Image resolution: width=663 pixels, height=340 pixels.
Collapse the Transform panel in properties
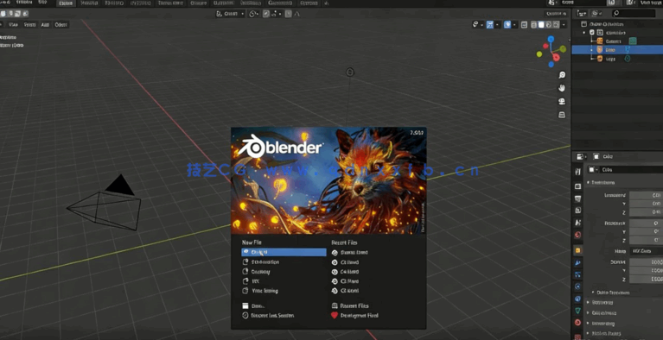603,182
